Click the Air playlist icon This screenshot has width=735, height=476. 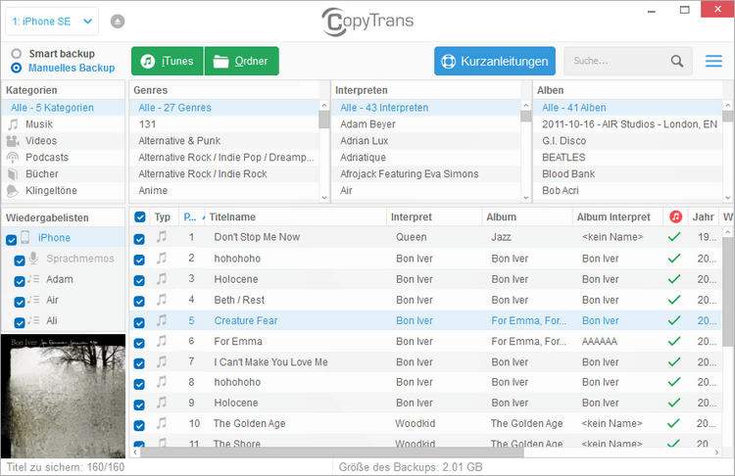click(x=33, y=300)
